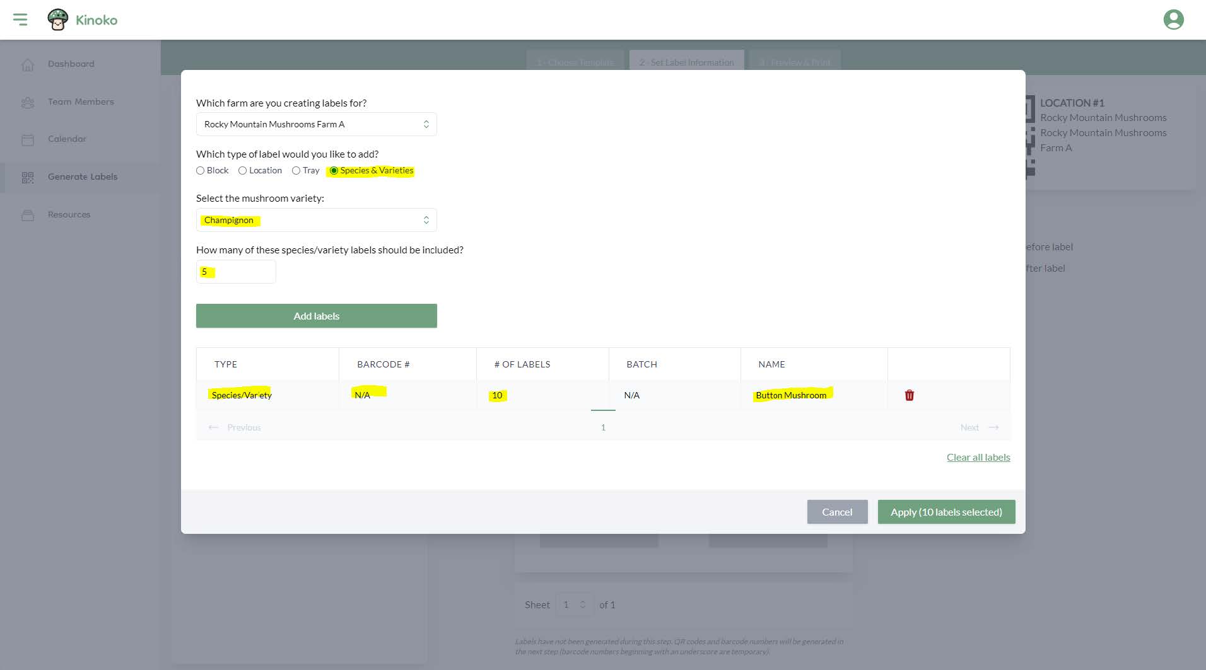This screenshot has width=1206, height=670.
Task: Click the Dashboard home icon
Action: [x=28, y=64]
